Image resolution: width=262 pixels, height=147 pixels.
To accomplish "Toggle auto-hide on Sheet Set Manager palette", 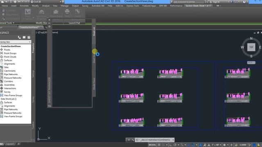I will (x=49, y=23).
